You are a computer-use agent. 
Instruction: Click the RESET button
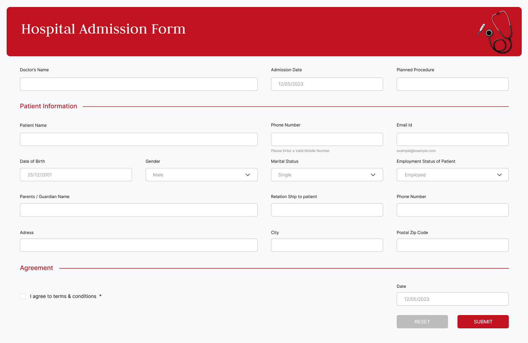[422, 322]
